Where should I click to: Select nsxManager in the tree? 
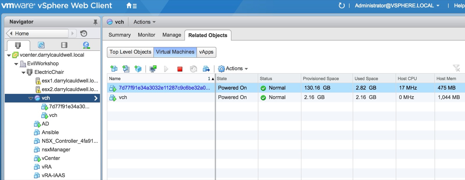(x=56, y=150)
